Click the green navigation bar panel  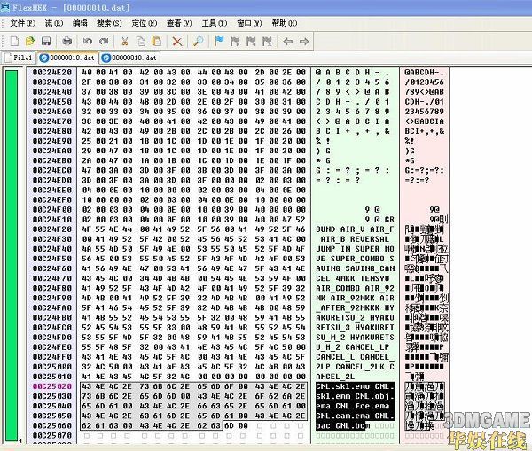tap(12, 255)
